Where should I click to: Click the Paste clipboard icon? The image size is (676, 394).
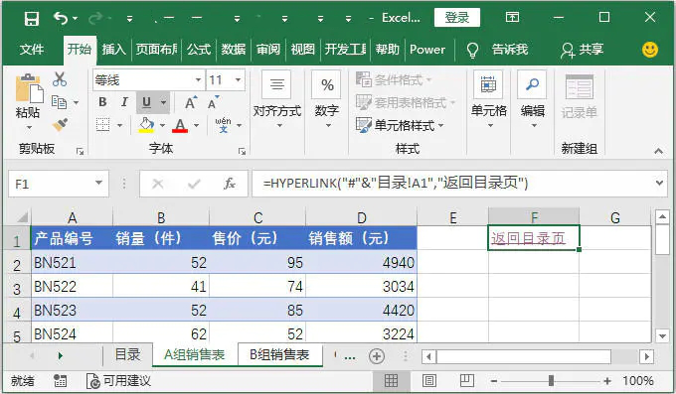(29, 89)
